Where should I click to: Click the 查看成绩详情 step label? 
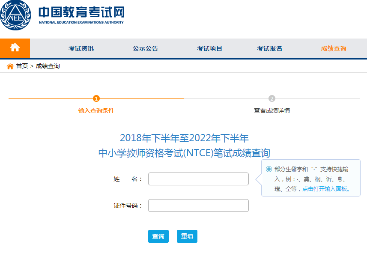tap(272, 110)
